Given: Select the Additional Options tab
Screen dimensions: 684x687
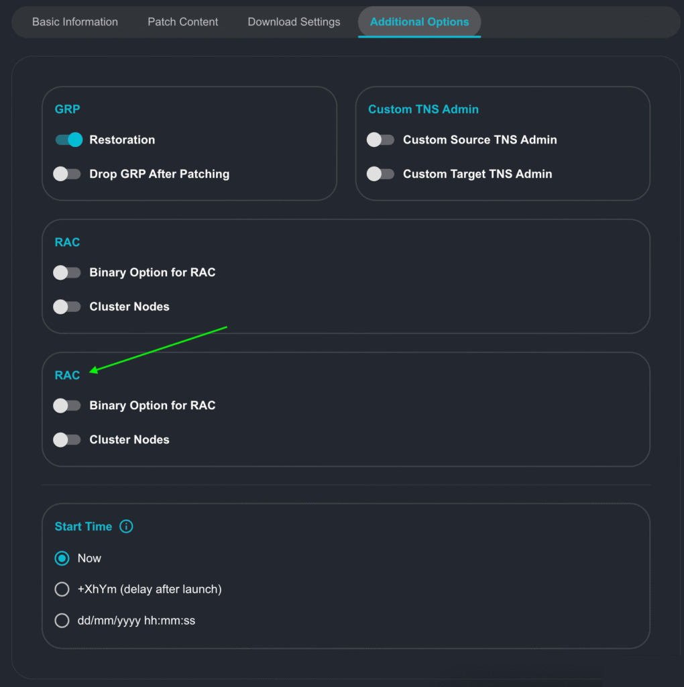Looking at the screenshot, I should (x=419, y=22).
